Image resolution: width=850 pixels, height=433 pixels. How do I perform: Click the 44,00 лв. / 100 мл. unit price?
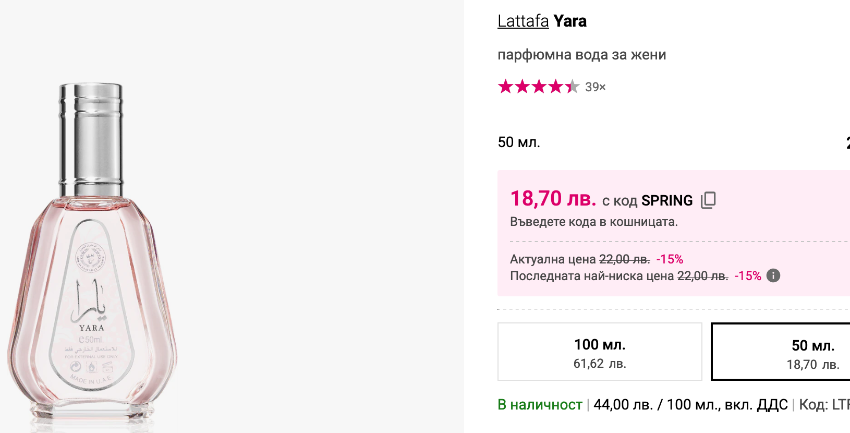click(x=690, y=405)
